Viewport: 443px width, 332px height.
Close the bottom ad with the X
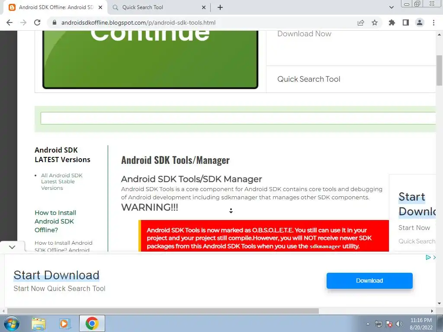(x=434, y=257)
